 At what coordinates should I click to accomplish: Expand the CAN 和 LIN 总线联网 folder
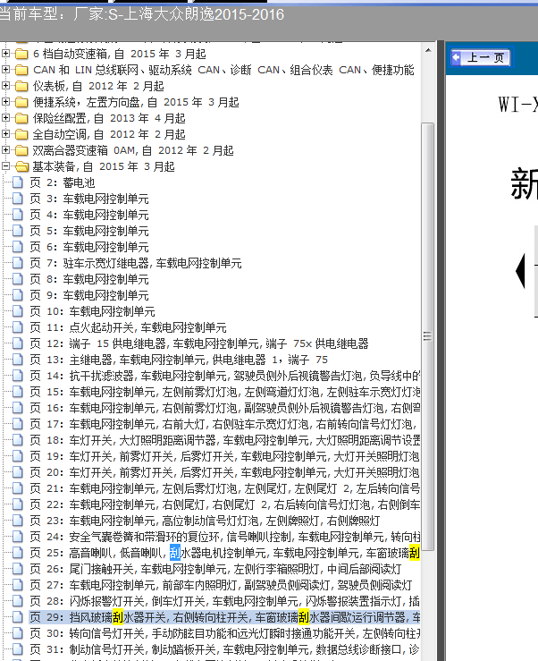tap(6, 70)
